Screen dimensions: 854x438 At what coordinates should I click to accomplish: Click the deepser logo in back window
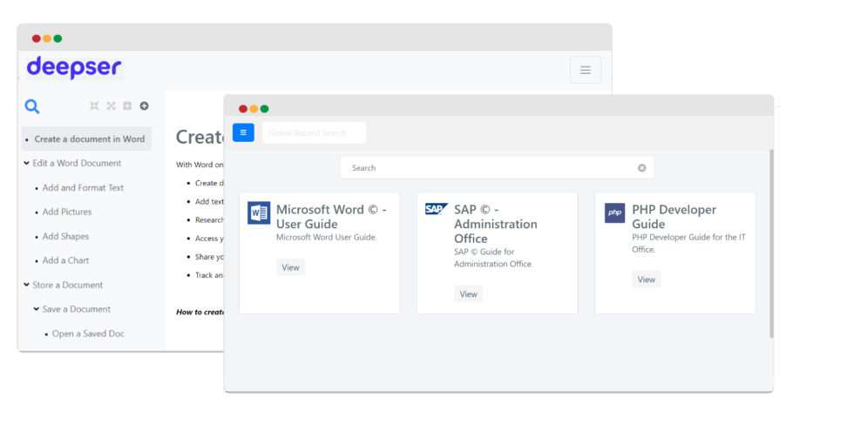73,68
